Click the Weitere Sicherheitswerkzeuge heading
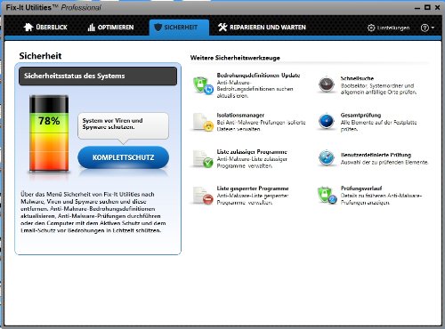Viewport: 445px width, 329px height. [x=235, y=58]
